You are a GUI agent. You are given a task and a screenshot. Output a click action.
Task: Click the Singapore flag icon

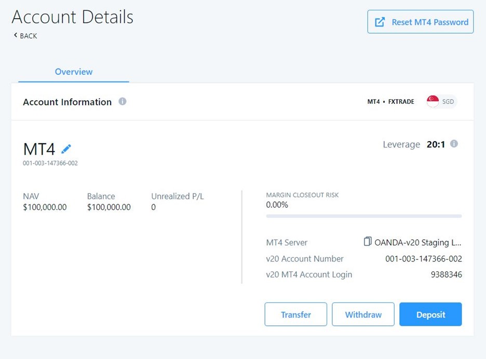click(x=433, y=102)
